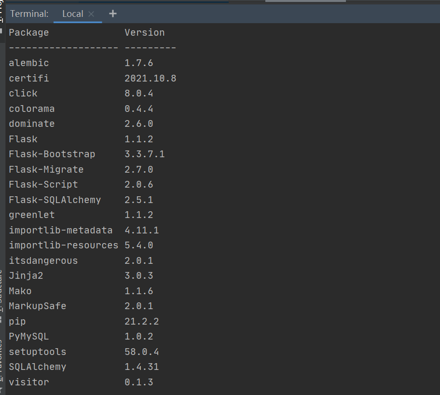Click certifi version 2021.10.8
440x395 pixels.
pyautogui.click(x=151, y=78)
